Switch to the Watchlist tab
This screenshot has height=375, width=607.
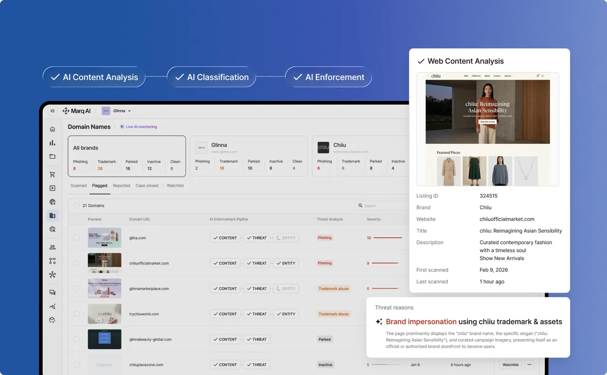[x=175, y=186]
